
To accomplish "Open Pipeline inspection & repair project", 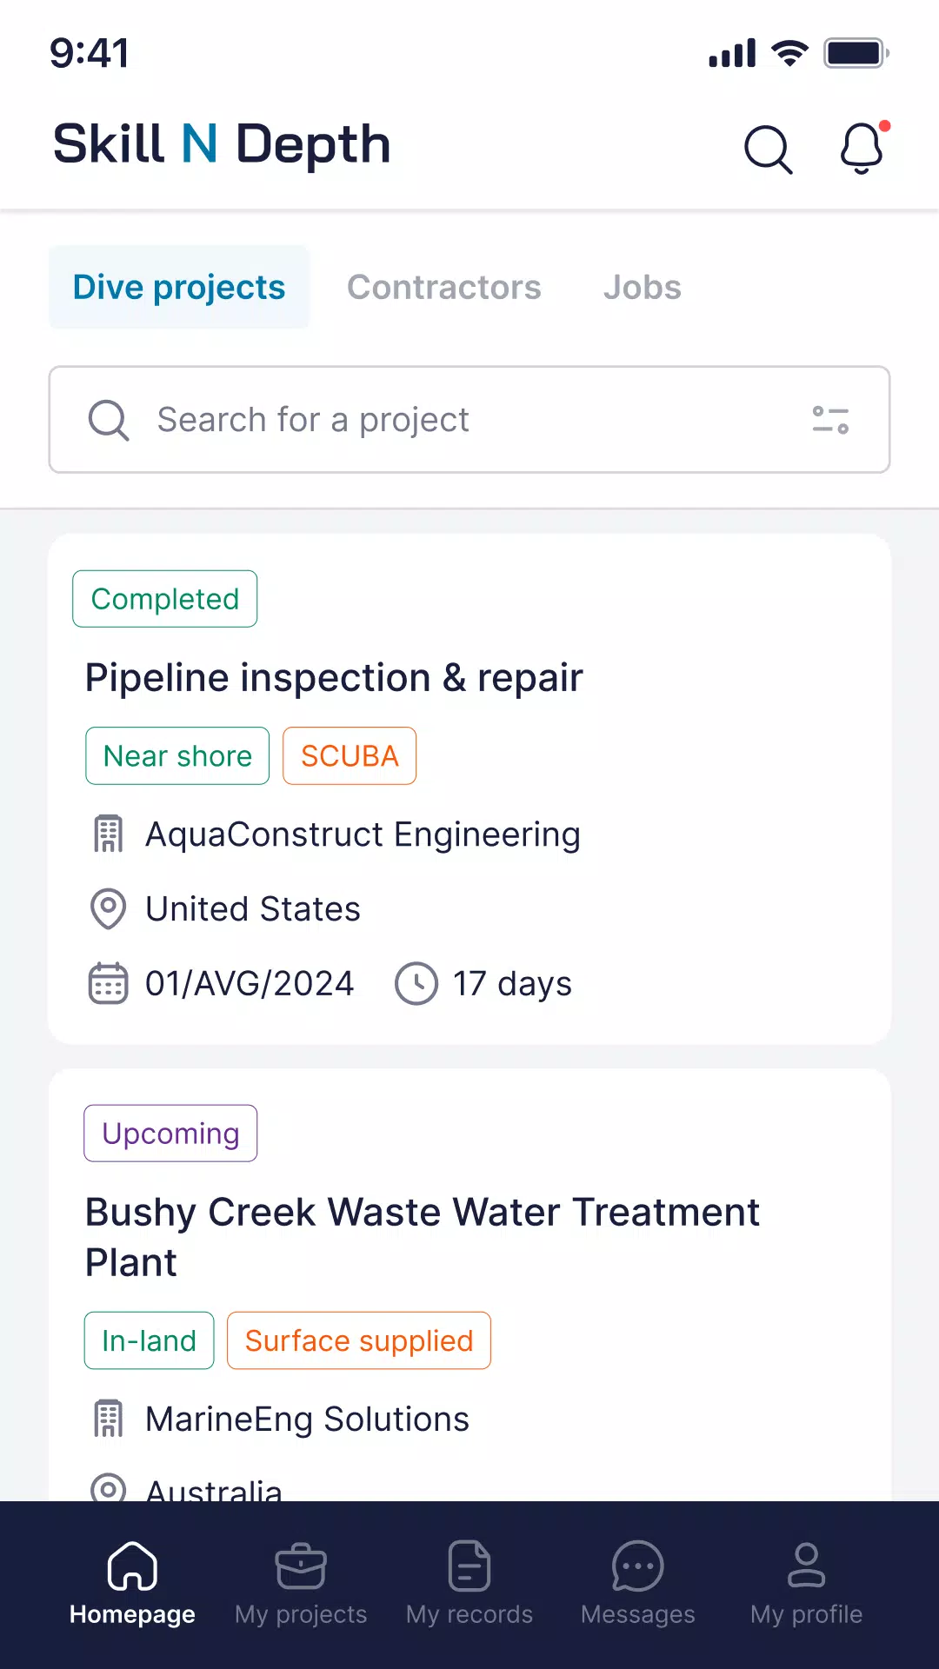I will pyautogui.click(x=334, y=678).
